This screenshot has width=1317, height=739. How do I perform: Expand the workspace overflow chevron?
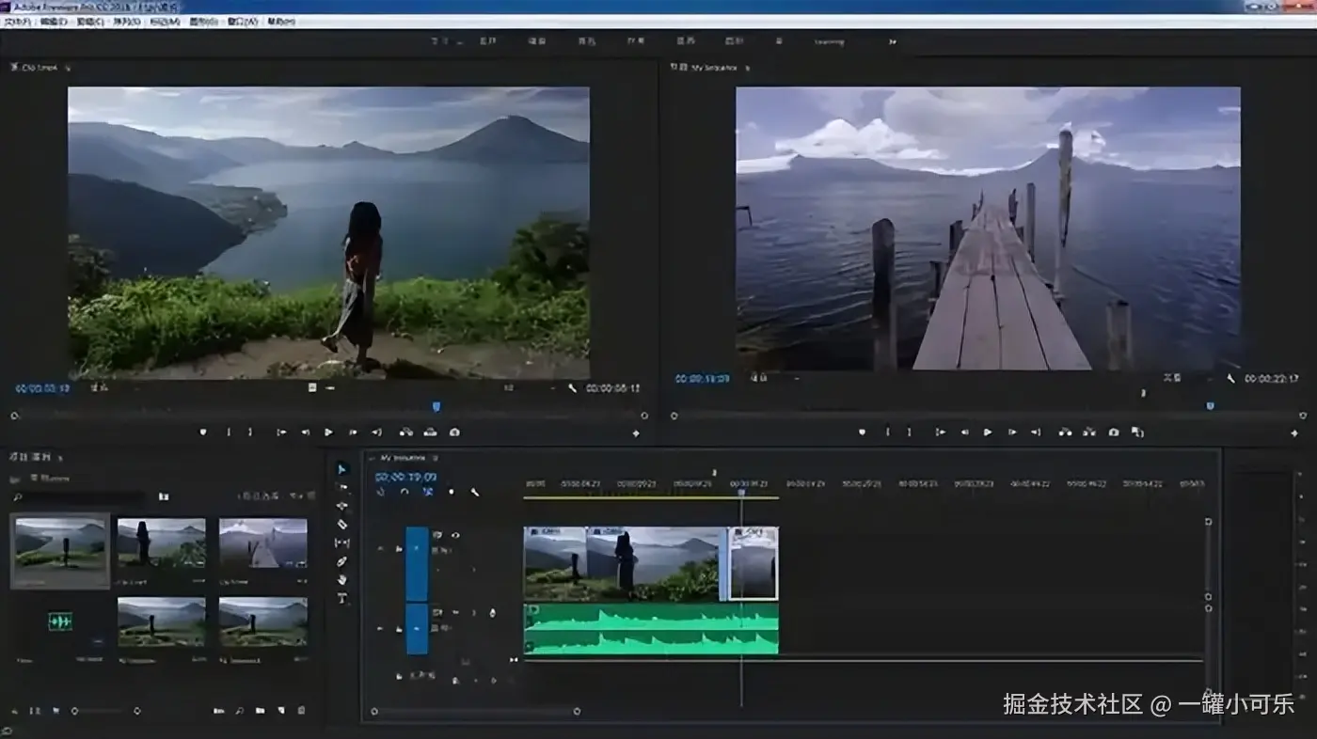(x=892, y=41)
